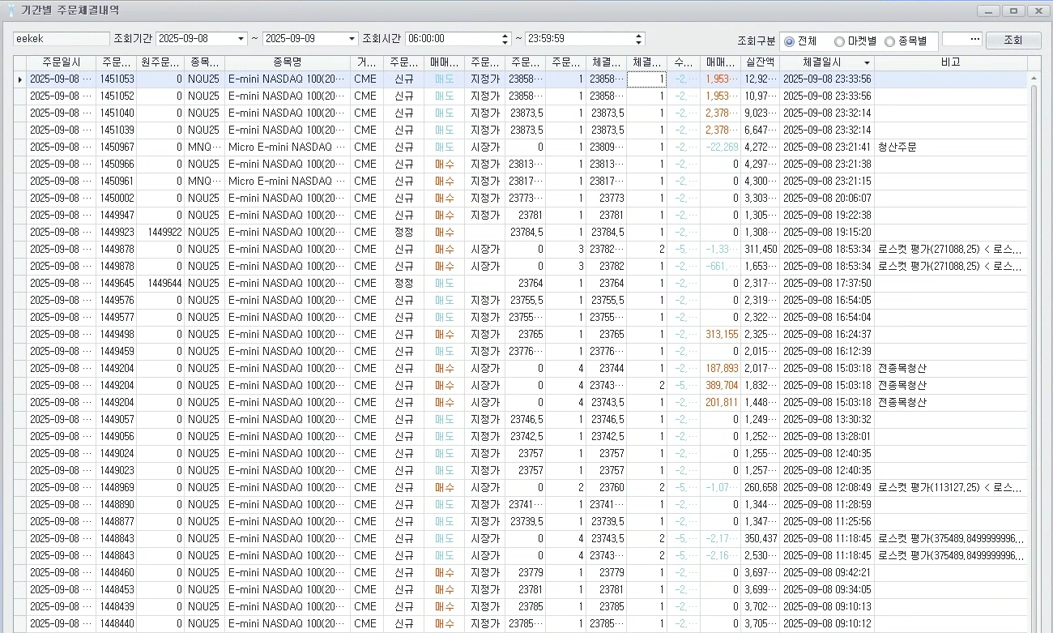Click the 정정 cell in order 1449645 row
Image resolution: width=1053 pixels, height=633 pixels.
pyautogui.click(x=403, y=284)
